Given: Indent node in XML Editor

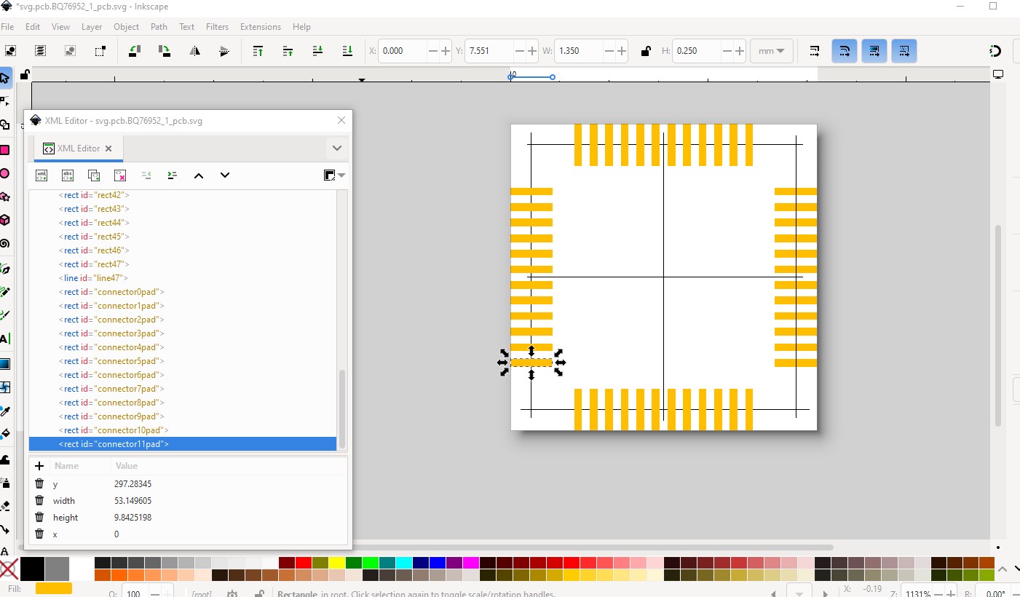Looking at the screenshot, I should pyautogui.click(x=173, y=175).
